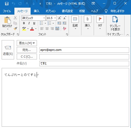Screen dimensions: 131x128
Task: Click the message body text area
Action: click(65, 97)
